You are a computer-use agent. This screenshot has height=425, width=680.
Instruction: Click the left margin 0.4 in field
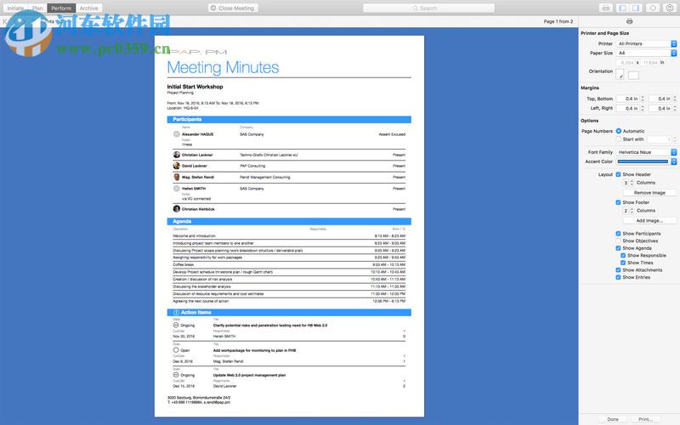pyautogui.click(x=627, y=109)
